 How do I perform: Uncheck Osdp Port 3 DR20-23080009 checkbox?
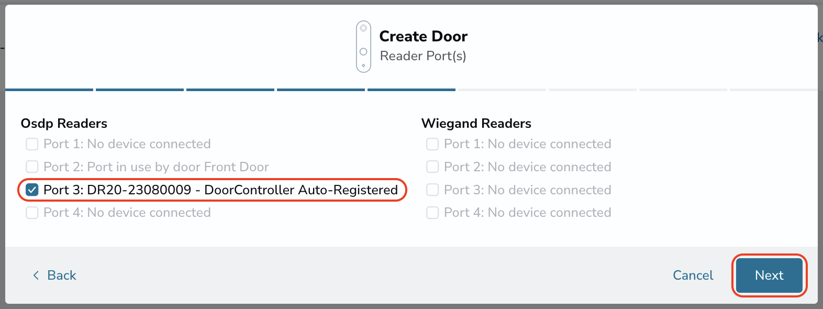tap(32, 190)
